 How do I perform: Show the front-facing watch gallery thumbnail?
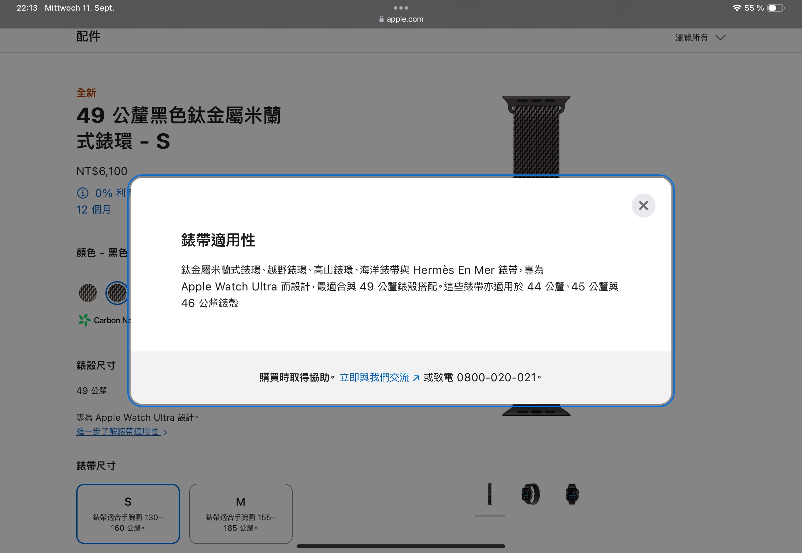click(x=572, y=494)
